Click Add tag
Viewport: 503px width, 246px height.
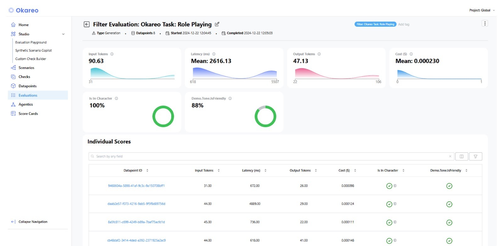404,25
